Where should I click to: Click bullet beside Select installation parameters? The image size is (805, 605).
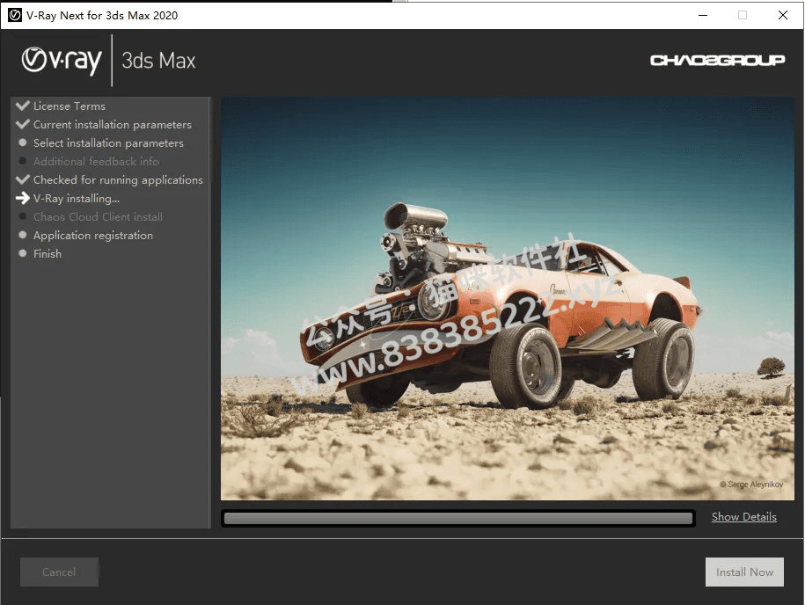click(x=23, y=142)
